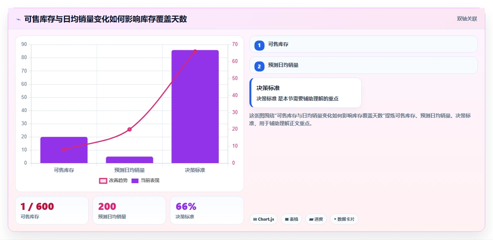The height and width of the screenshot is (240, 493).
Task: Toggle the 改善趋势 legend entry
Action: (x=113, y=180)
